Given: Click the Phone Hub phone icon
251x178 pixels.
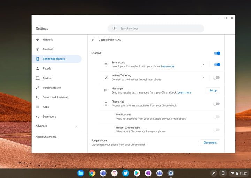Looking at the screenshot, I should (106, 104).
